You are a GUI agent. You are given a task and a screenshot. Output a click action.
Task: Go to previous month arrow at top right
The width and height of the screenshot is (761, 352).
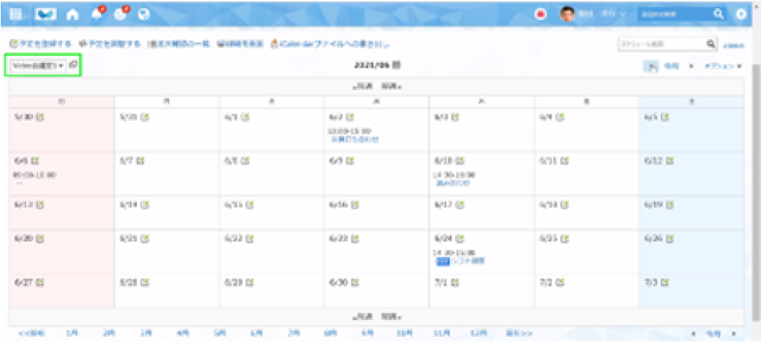[x=652, y=66]
